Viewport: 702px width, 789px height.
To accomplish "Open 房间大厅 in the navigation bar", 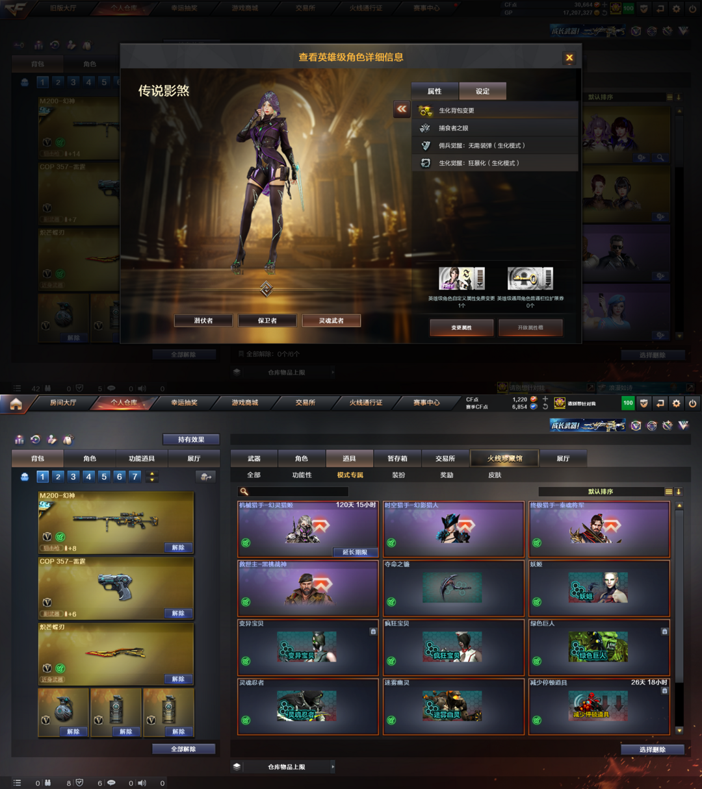I will (x=63, y=403).
